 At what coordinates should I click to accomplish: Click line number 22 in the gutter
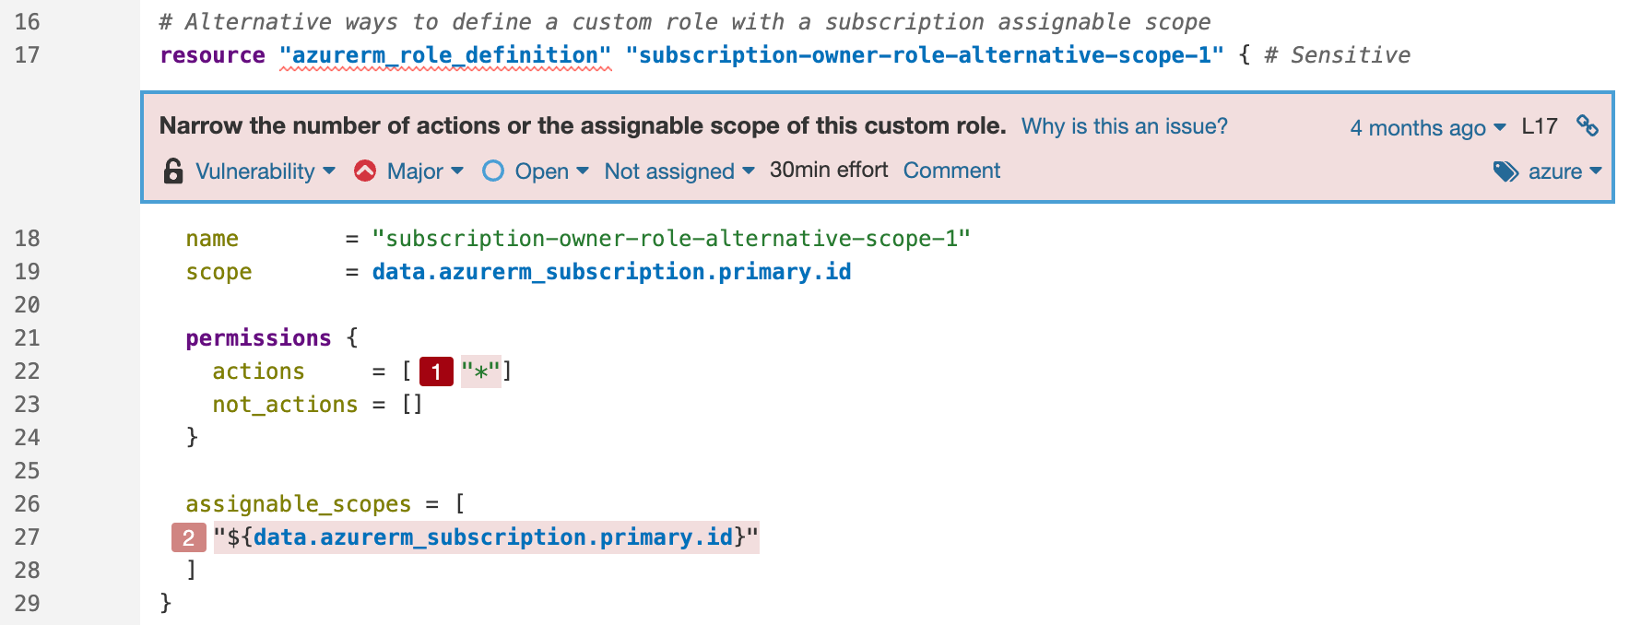tap(27, 371)
